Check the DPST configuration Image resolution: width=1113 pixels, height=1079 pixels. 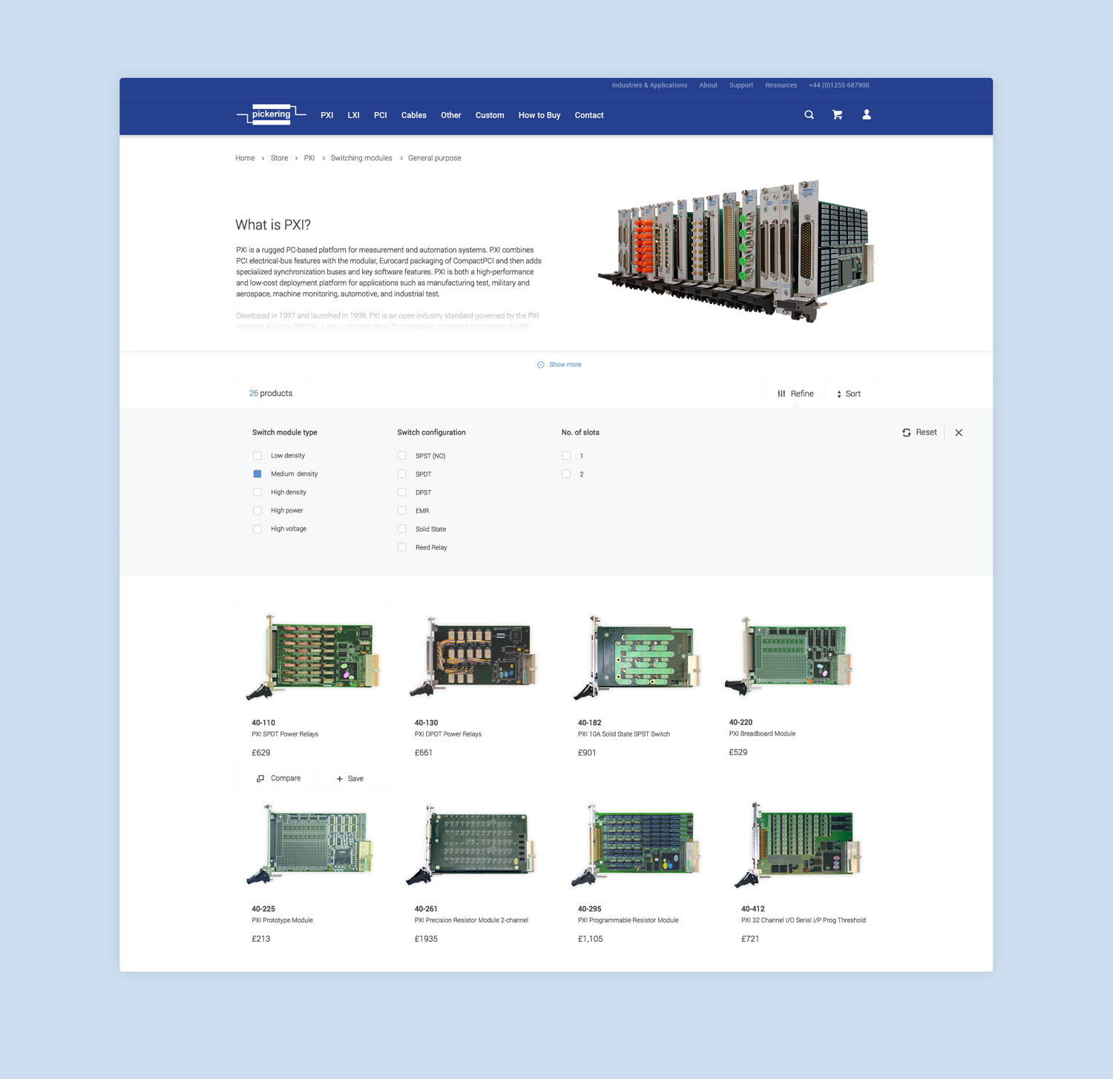click(x=402, y=492)
